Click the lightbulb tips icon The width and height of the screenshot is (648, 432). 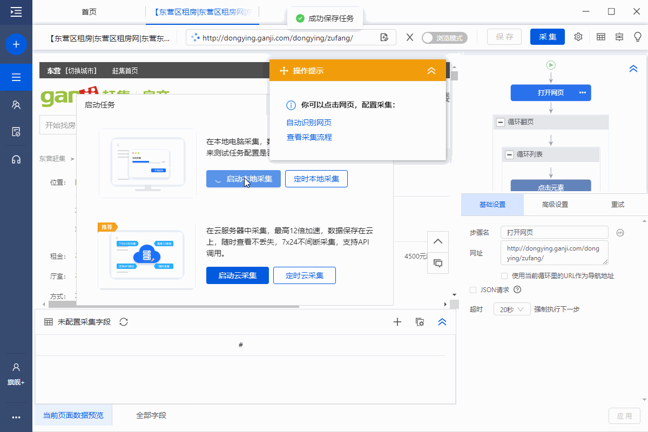point(638,37)
